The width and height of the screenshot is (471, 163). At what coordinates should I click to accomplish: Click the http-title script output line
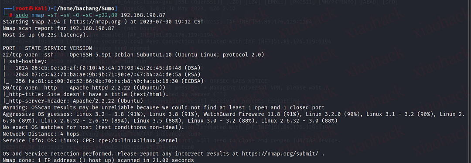point(85,94)
